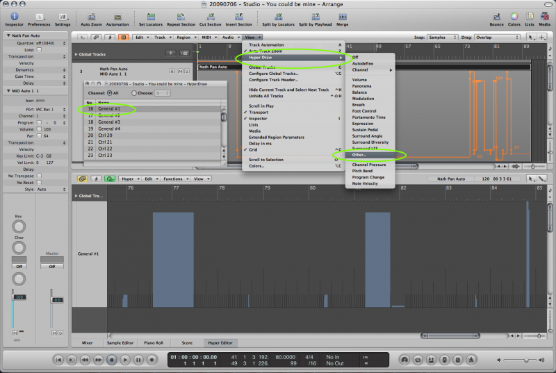This screenshot has height=373, width=556.
Task: Collapse the Nath Pan Auto inspector section
Action: (x=8, y=35)
